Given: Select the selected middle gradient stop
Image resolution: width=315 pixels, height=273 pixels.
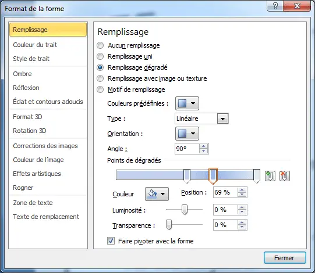Looking at the screenshot, I should tap(213, 176).
